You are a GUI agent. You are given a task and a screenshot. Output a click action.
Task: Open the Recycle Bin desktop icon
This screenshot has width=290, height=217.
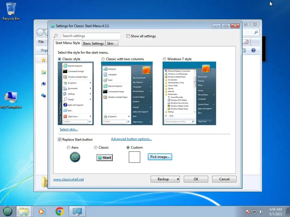[x=11, y=11]
